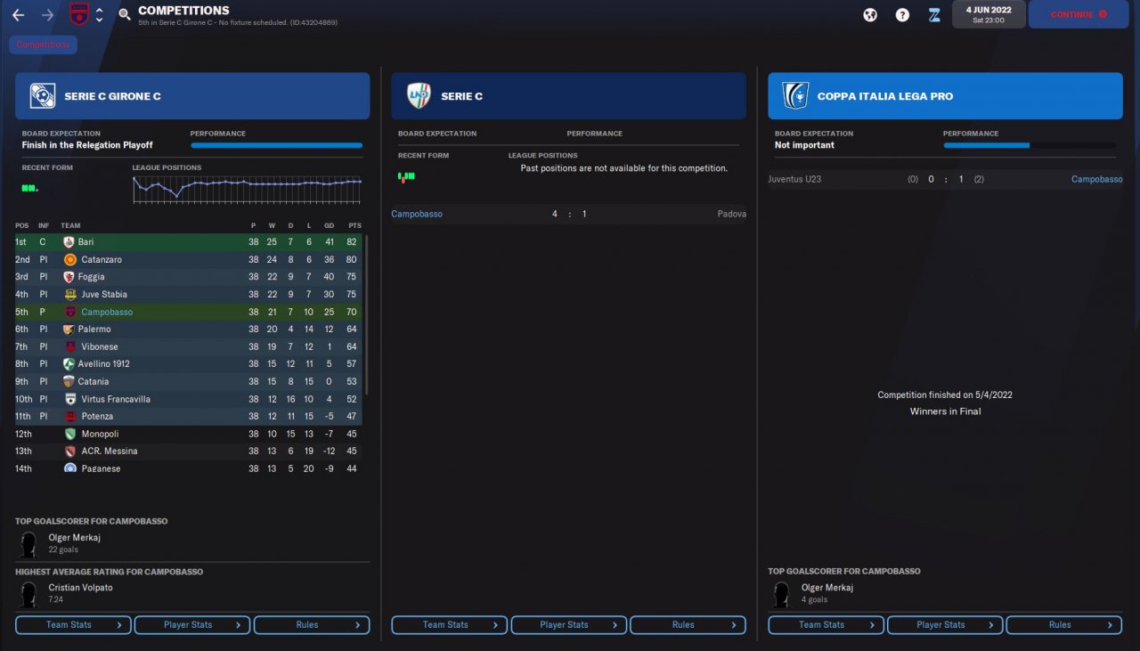1140x651 pixels.
Task: Click the Cristian Volpato player name
Action: coord(81,588)
